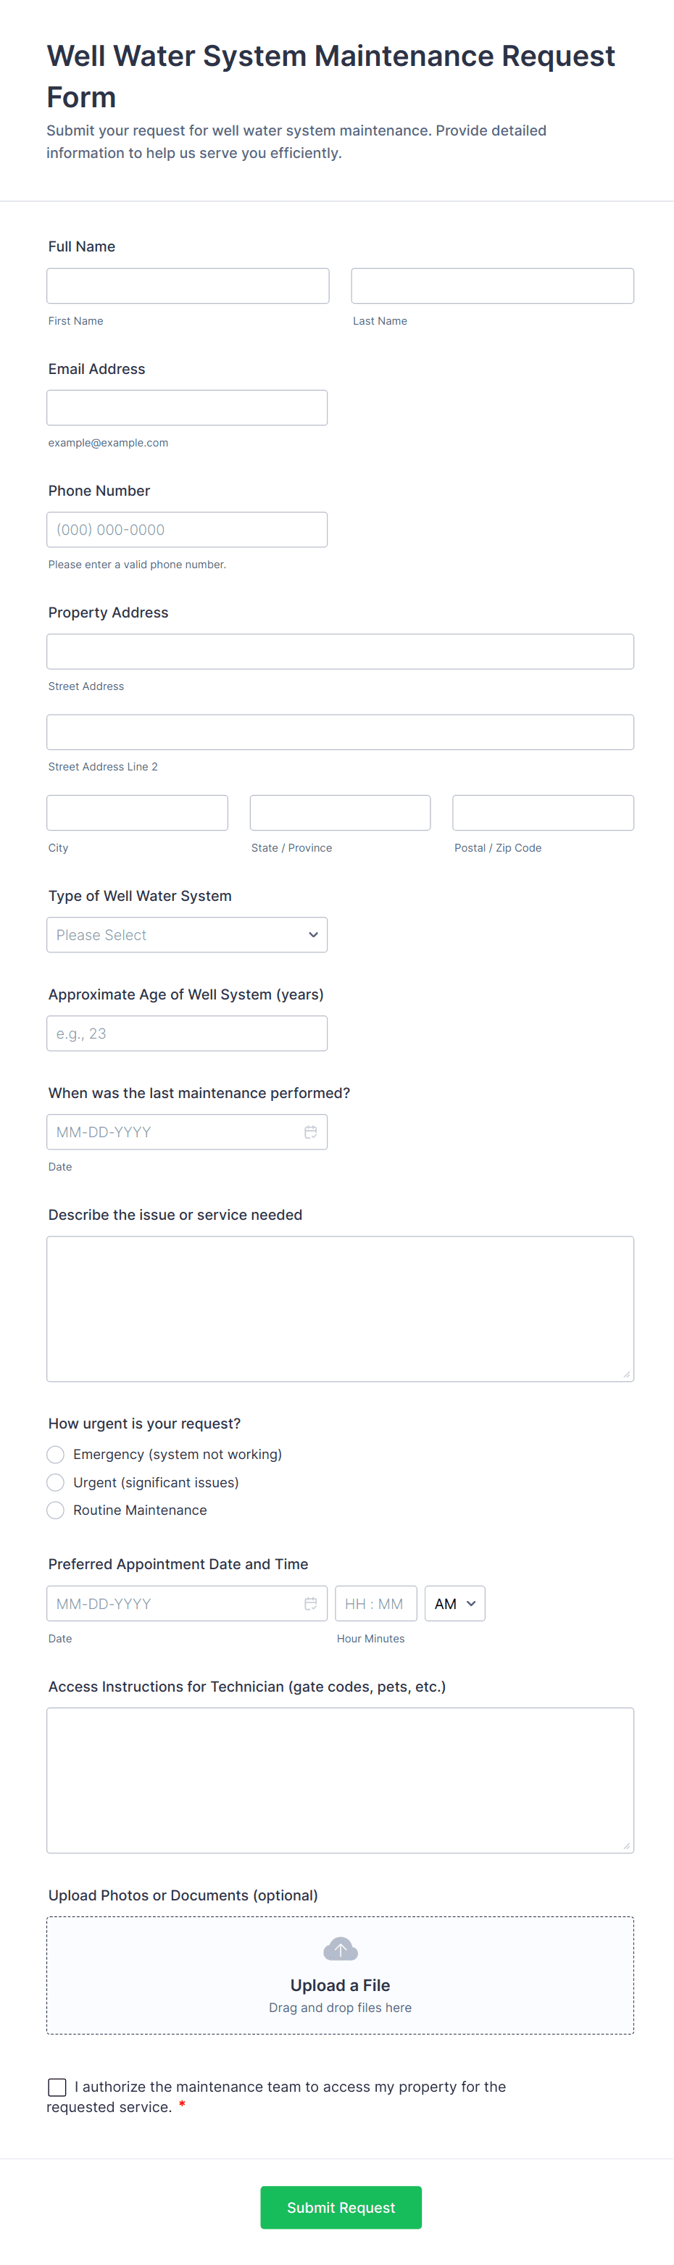Select Emergency (system not working) option
The height and width of the screenshot is (2265, 674).
point(55,1455)
